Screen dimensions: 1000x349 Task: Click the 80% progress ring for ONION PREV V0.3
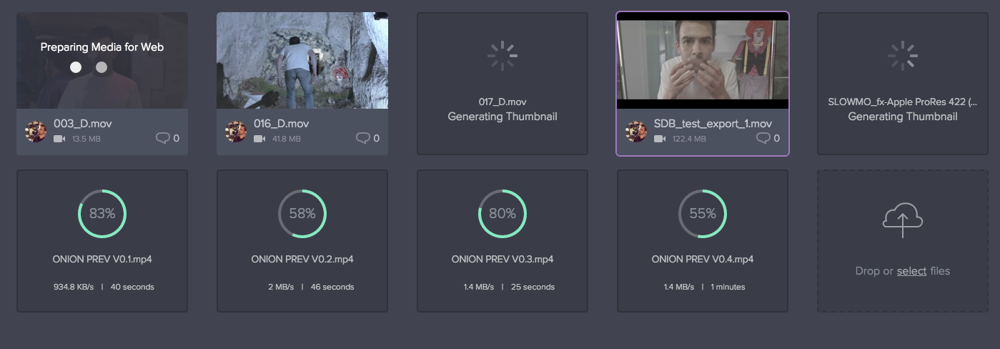[x=503, y=213]
